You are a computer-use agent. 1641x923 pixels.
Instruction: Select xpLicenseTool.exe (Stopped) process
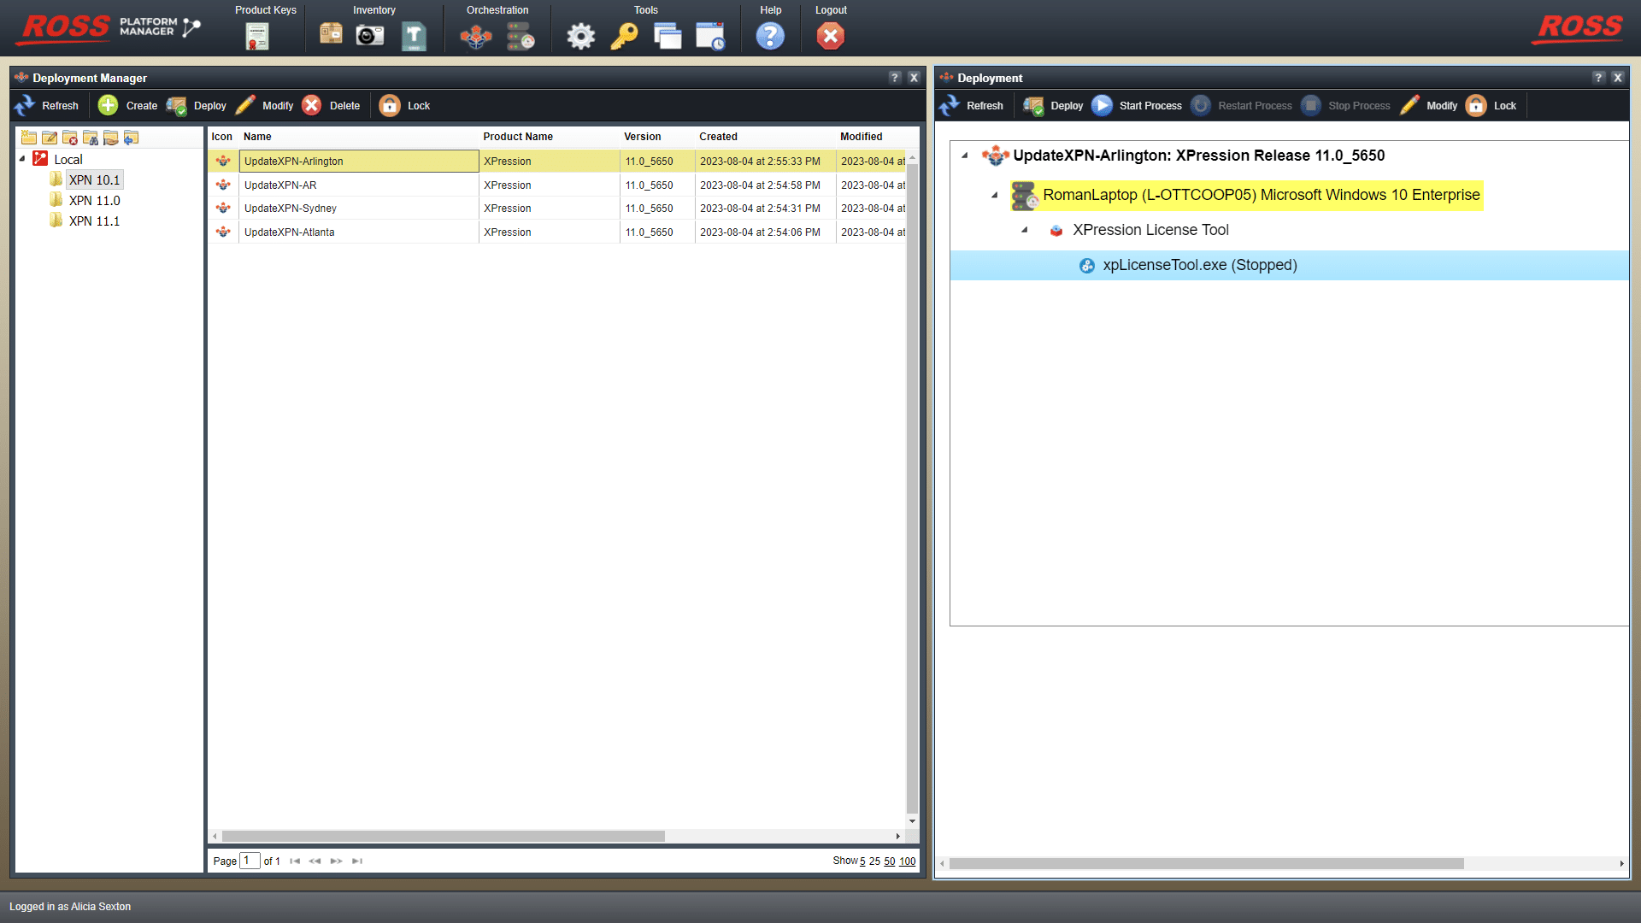(x=1289, y=265)
